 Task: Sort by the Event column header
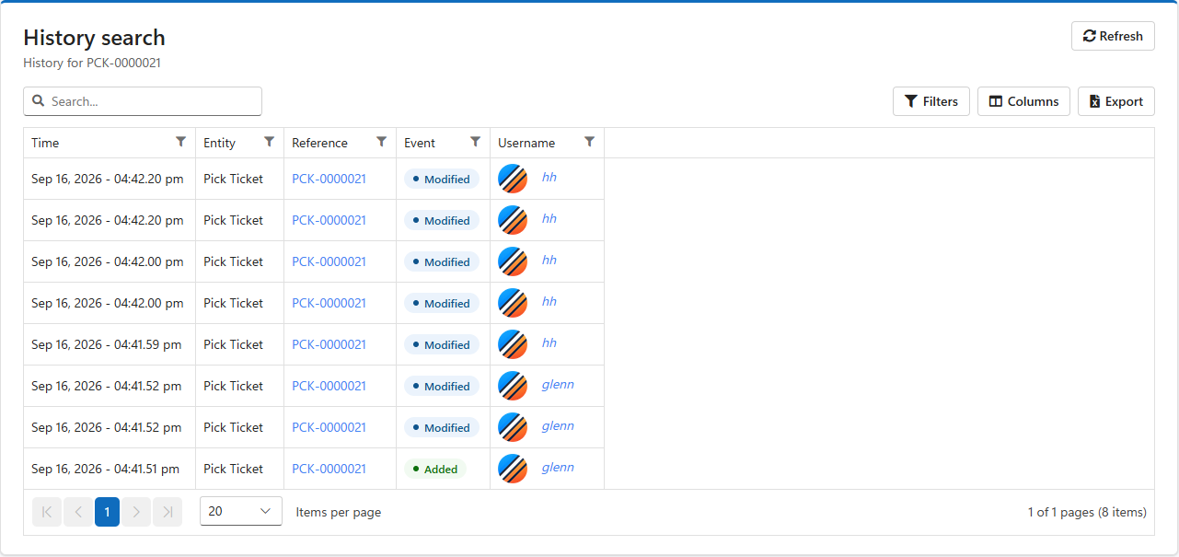[420, 143]
